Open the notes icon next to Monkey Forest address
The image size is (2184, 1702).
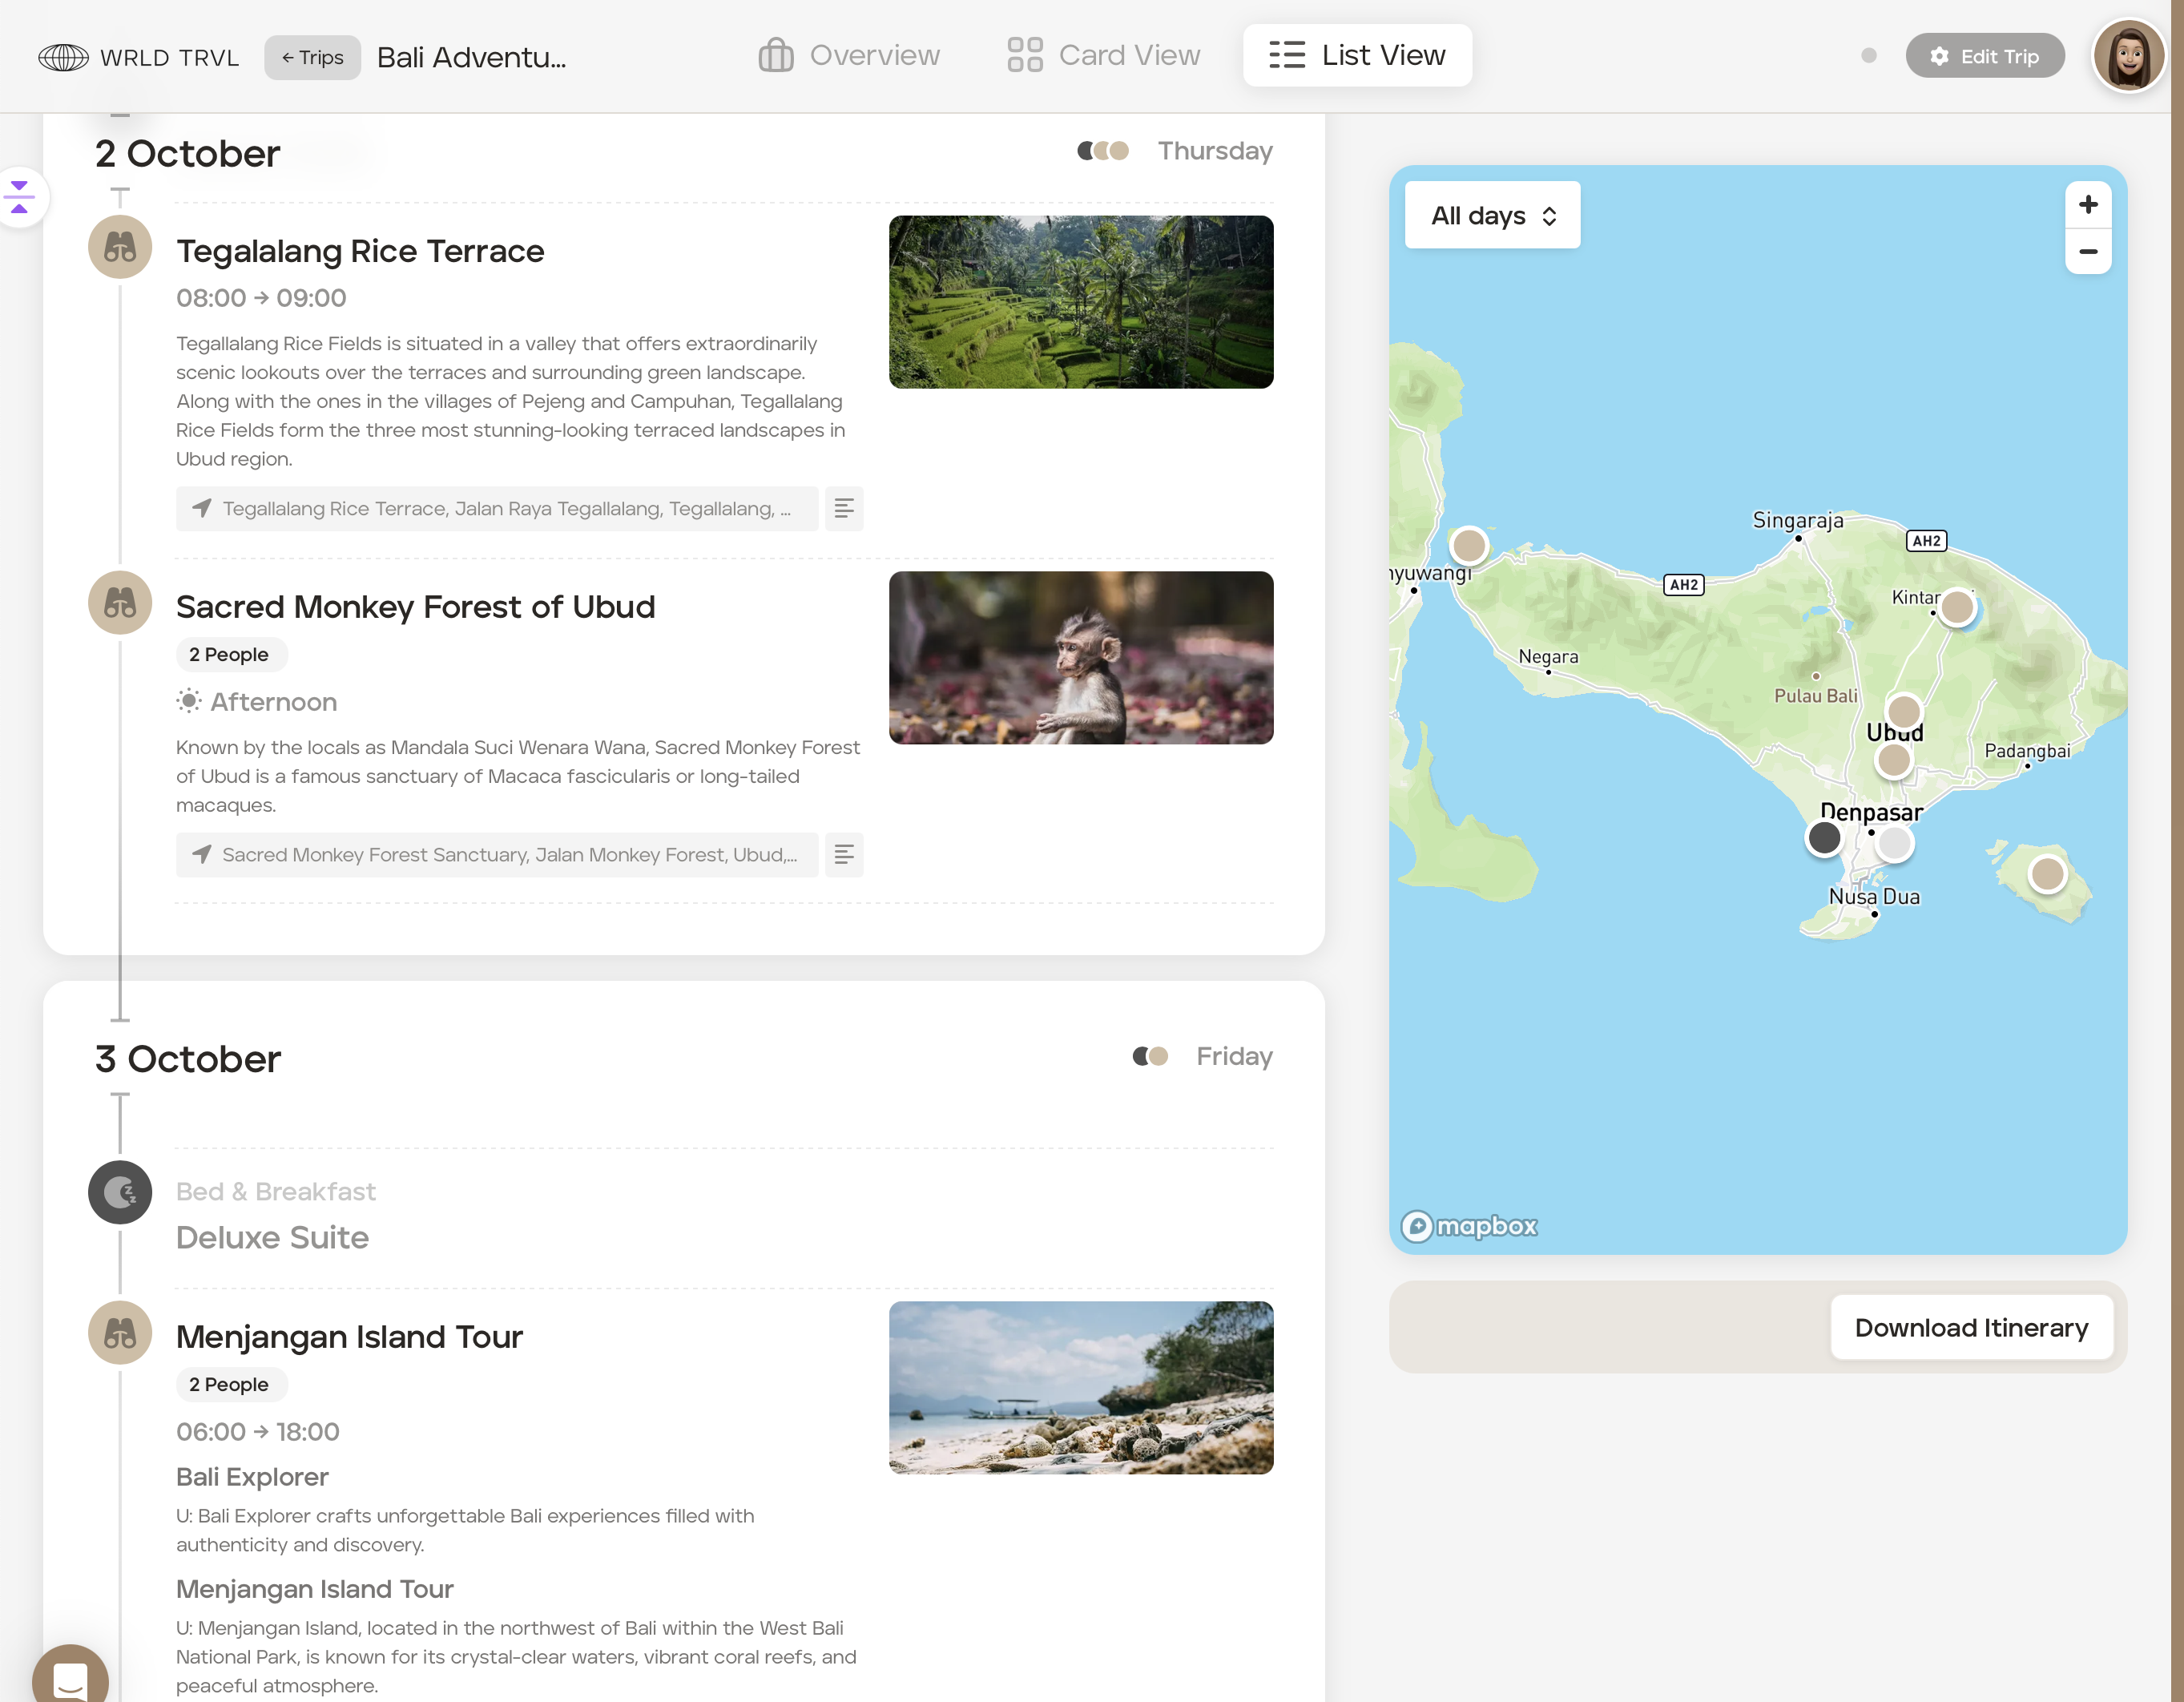pyautogui.click(x=844, y=855)
